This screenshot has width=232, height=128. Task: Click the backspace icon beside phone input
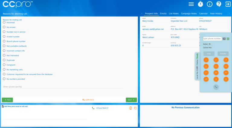pos(224,38)
